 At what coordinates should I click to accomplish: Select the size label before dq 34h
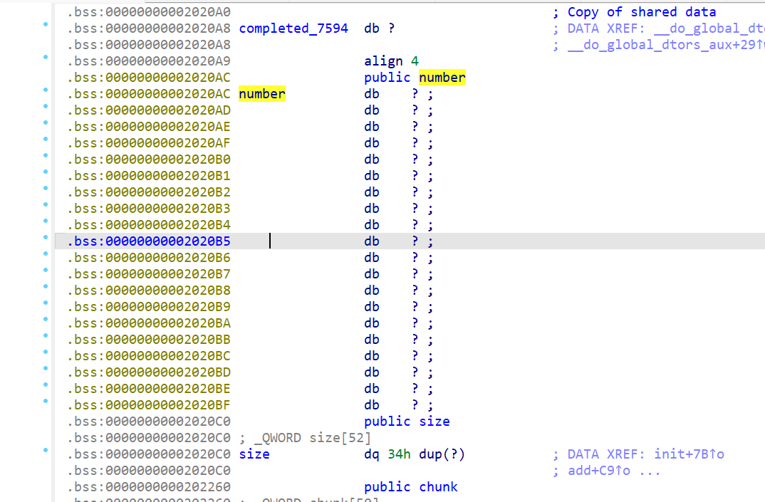(x=254, y=454)
